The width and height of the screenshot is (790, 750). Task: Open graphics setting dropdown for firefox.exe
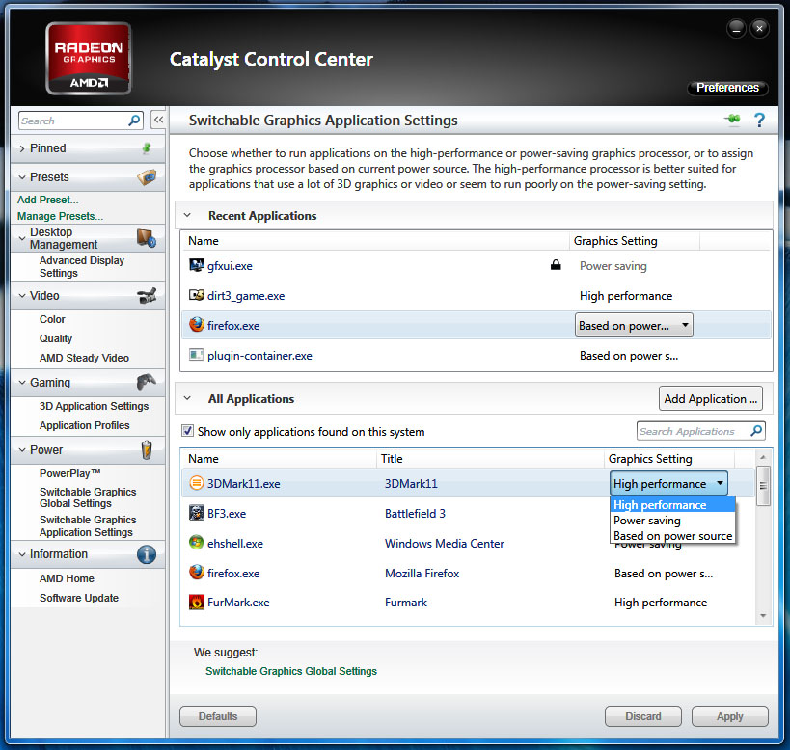[x=634, y=326]
